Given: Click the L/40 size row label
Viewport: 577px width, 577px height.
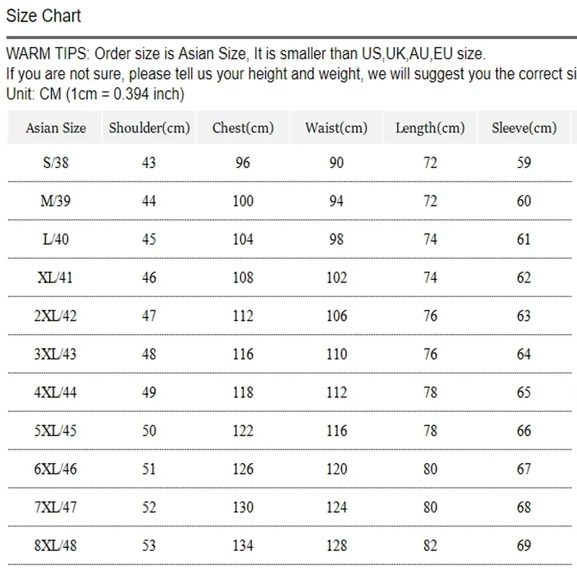Looking at the screenshot, I should click(x=56, y=239).
